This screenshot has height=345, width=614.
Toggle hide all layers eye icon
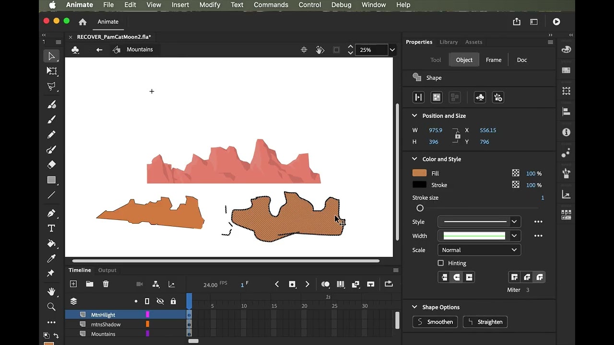click(x=160, y=301)
